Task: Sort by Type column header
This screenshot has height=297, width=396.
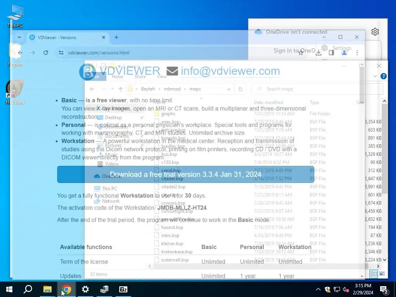Action: [314, 102]
